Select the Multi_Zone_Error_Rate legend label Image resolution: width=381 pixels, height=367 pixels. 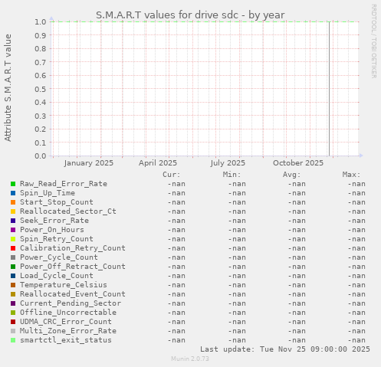68,331
